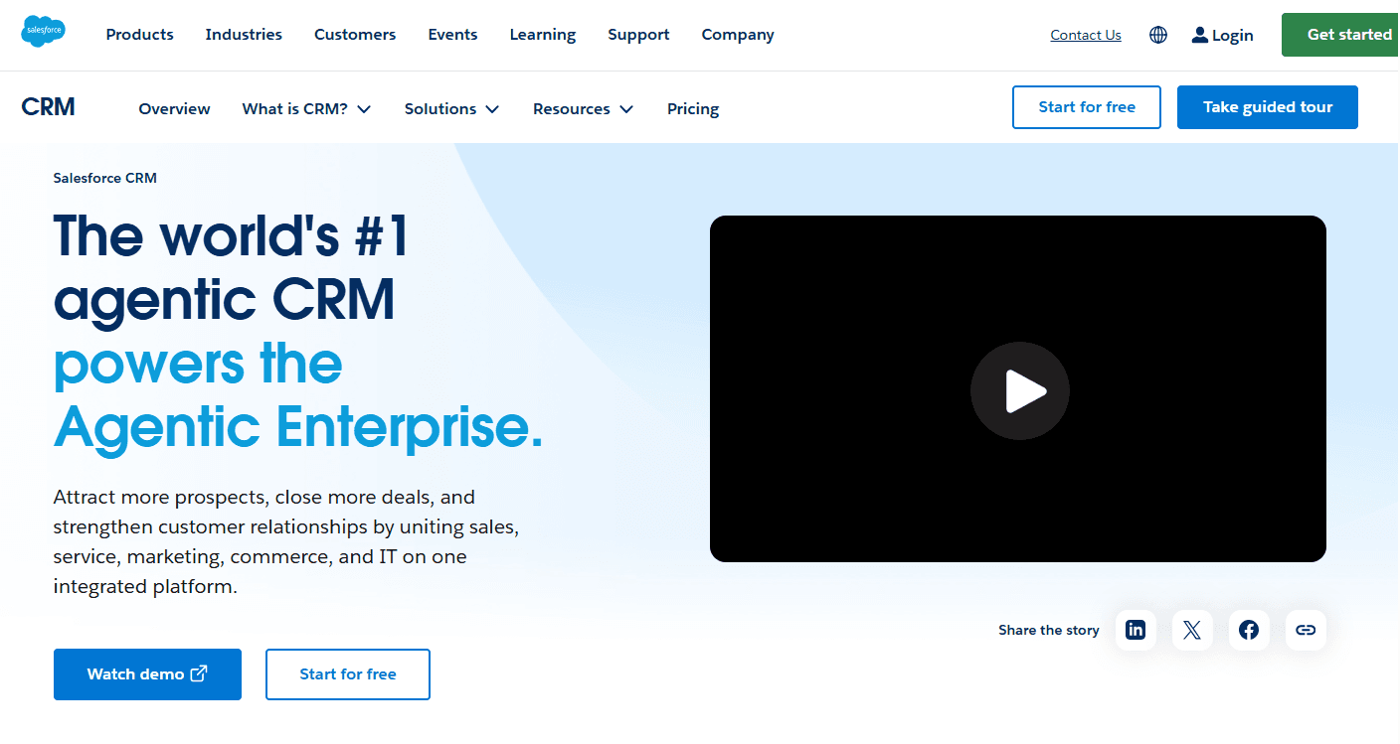Open the Industries menu
Screen dimensions: 1400x744
coord(244,35)
